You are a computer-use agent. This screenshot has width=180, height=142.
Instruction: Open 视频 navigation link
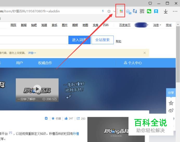pos(75,25)
